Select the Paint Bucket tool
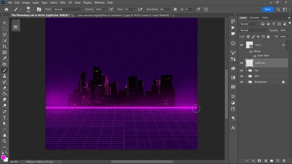 [5, 94]
